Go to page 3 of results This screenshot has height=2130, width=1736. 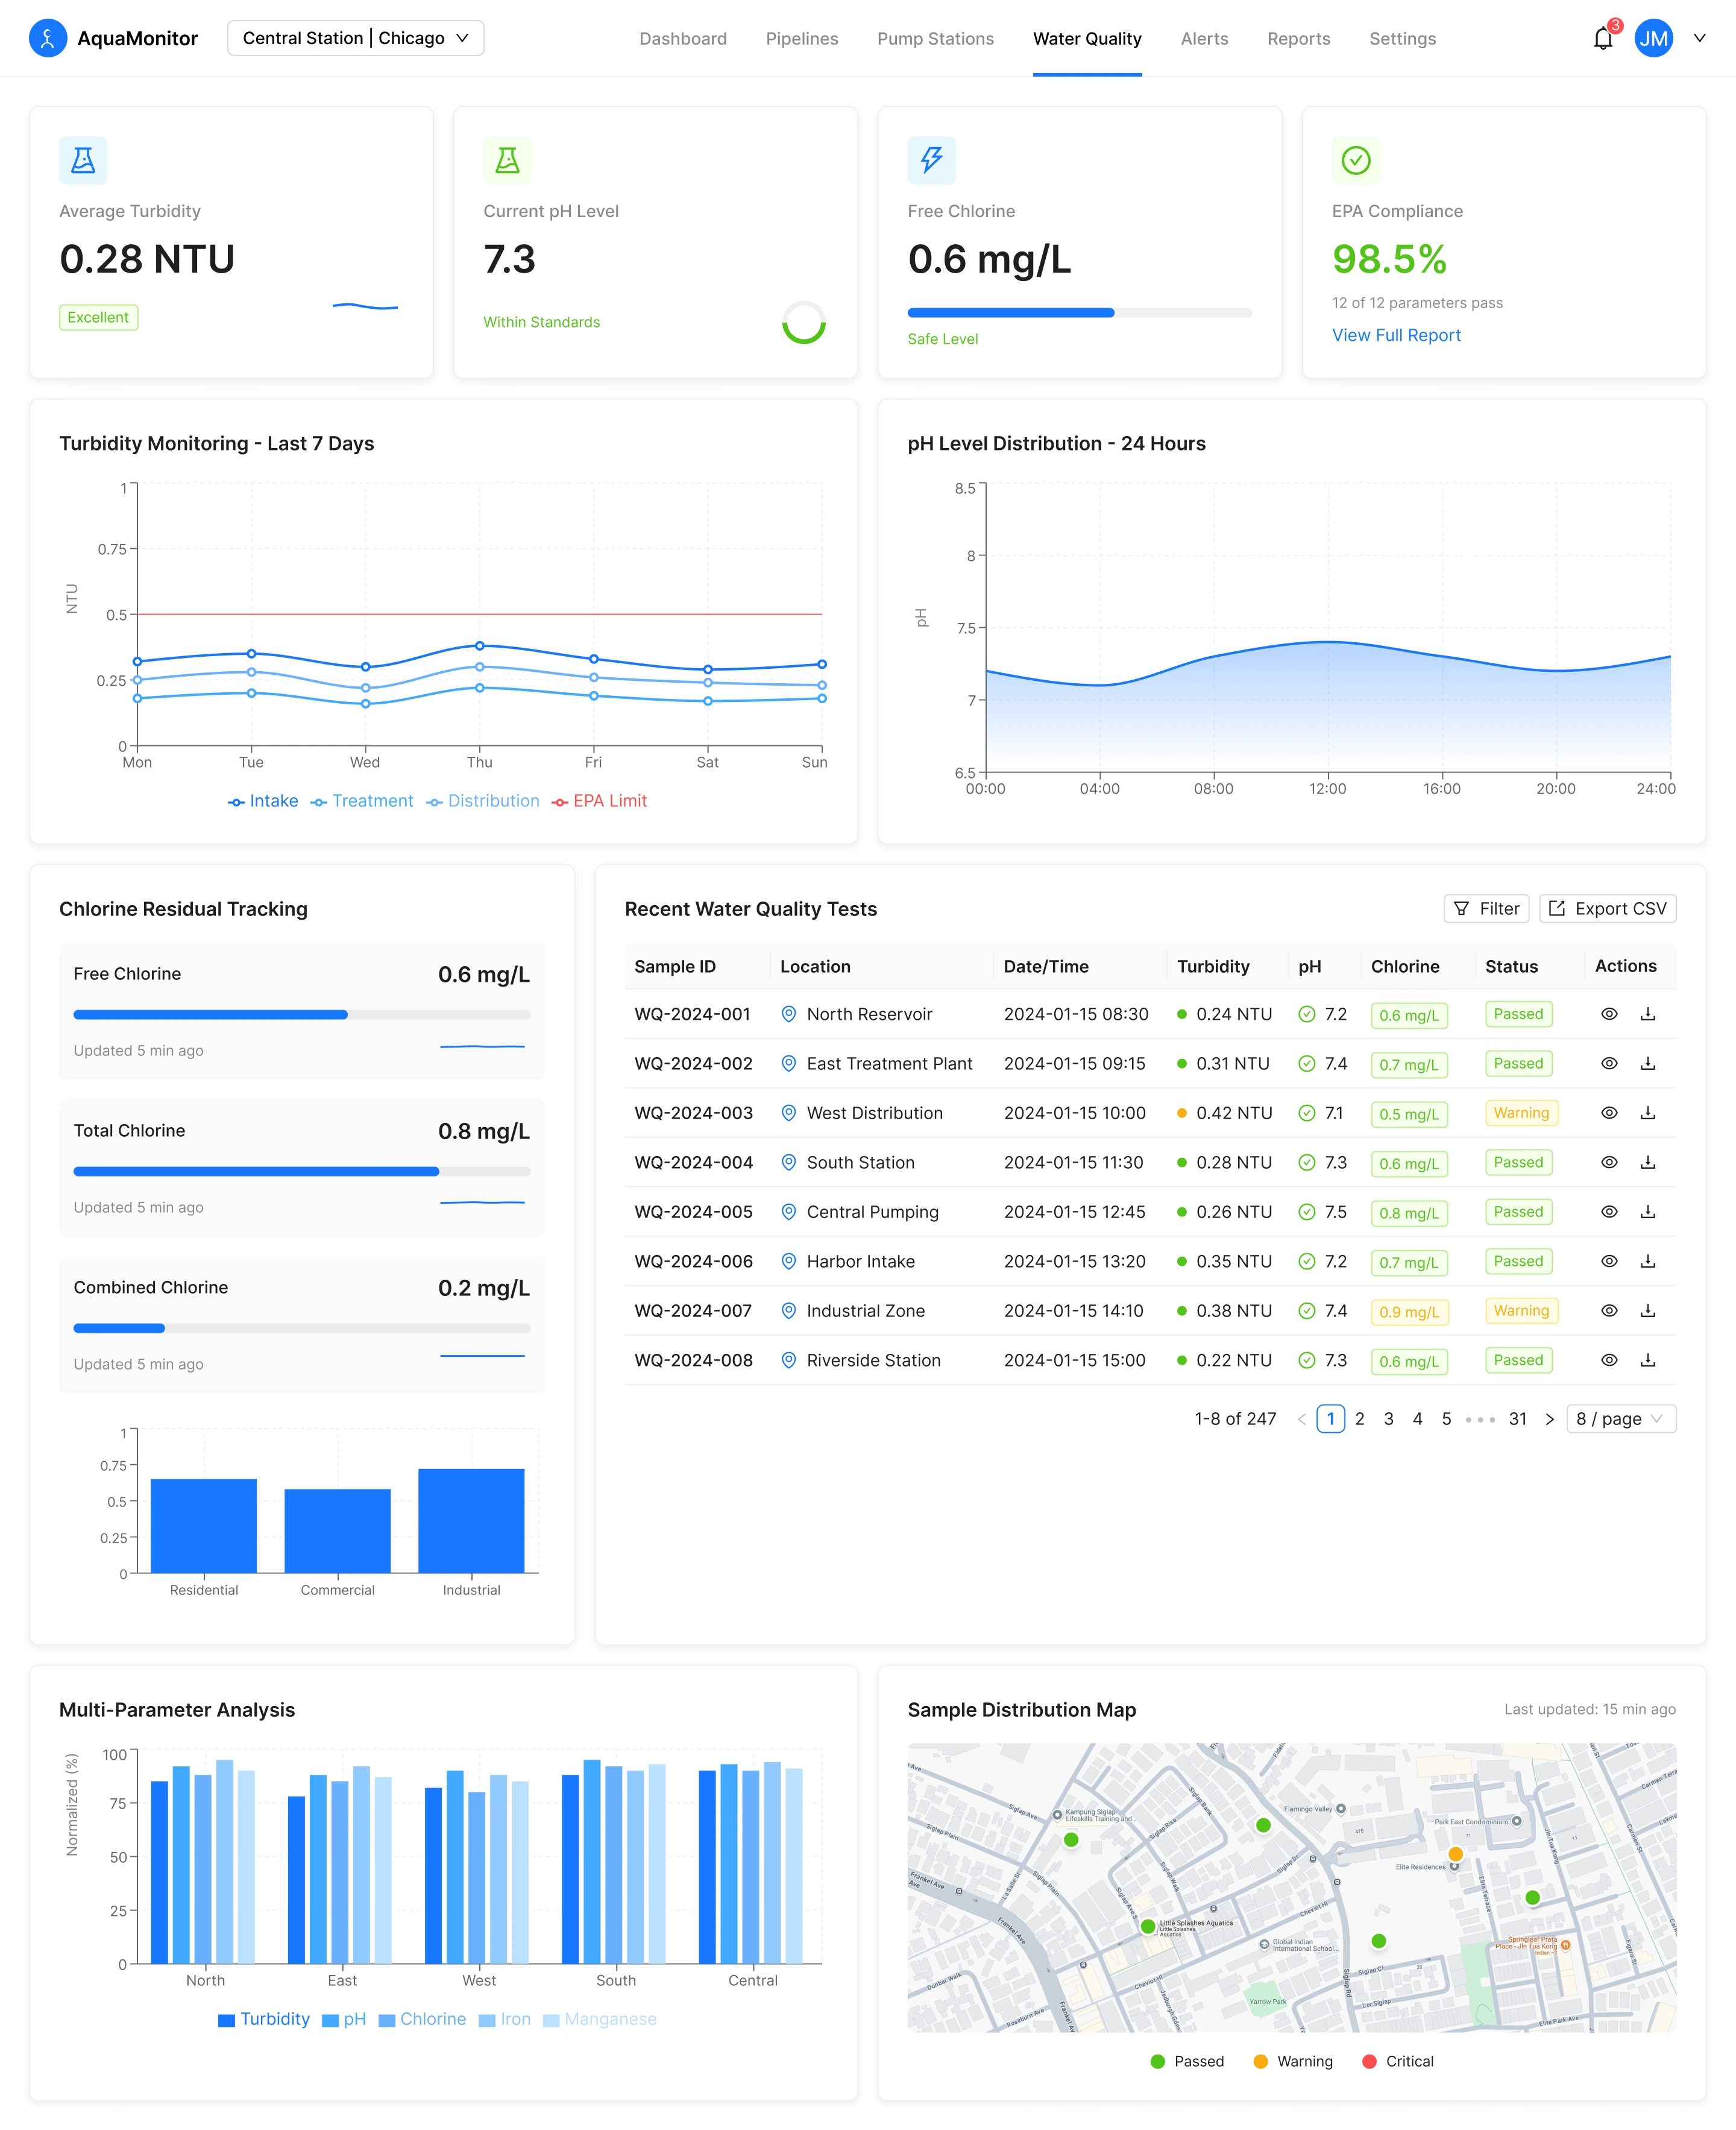tap(1388, 1418)
